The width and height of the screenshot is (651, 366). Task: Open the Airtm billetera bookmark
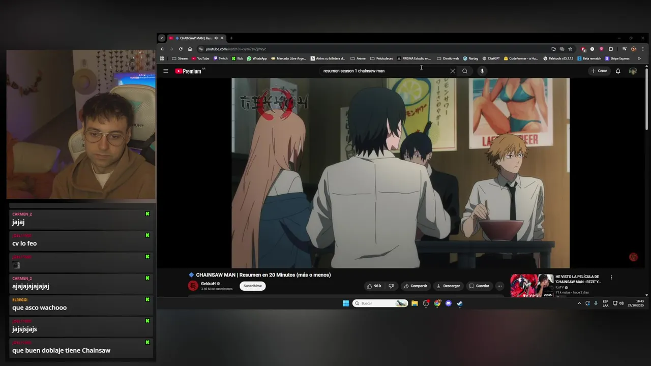pyautogui.click(x=328, y=58)
